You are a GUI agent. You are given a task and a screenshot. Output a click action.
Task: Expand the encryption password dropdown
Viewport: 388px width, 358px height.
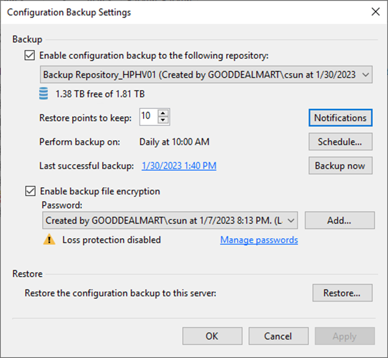291,220
